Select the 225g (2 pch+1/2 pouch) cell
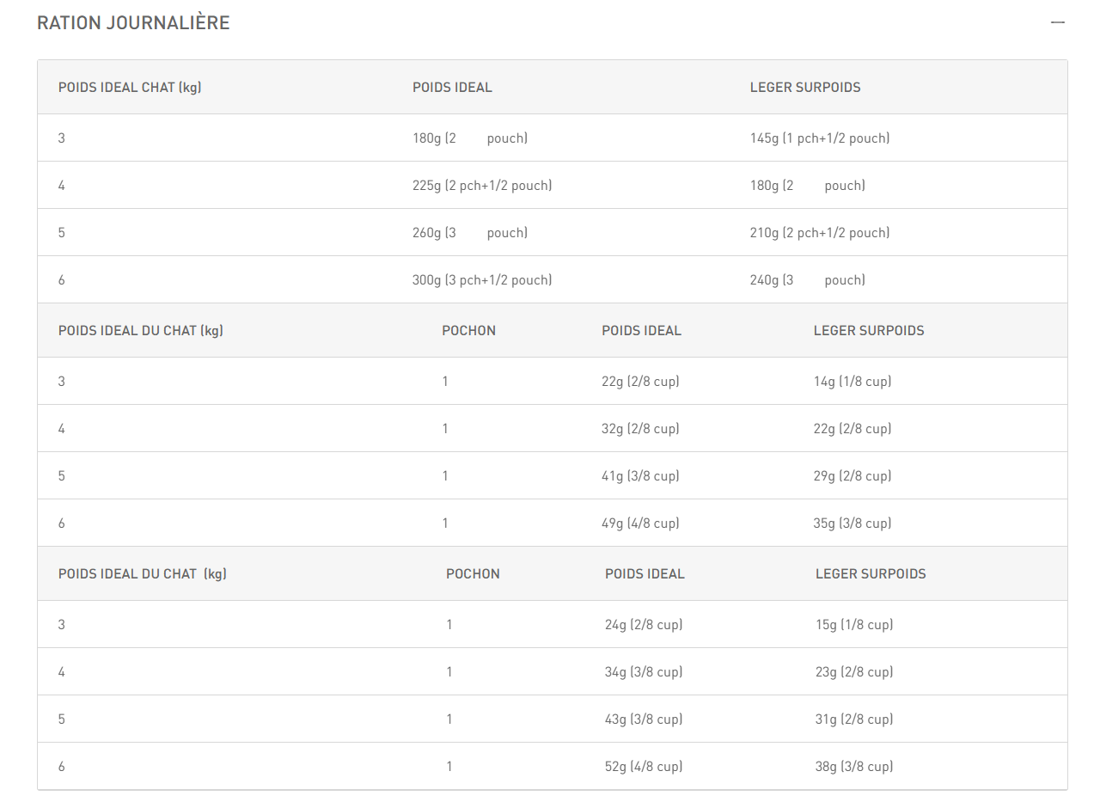Viewport: 1094px width, 808px height. coord(482,186)
